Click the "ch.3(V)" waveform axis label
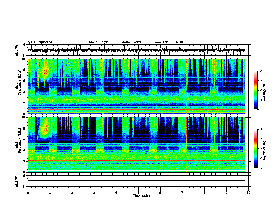Image resolution: width=280 pixels, height=216 pixels. 17,181
